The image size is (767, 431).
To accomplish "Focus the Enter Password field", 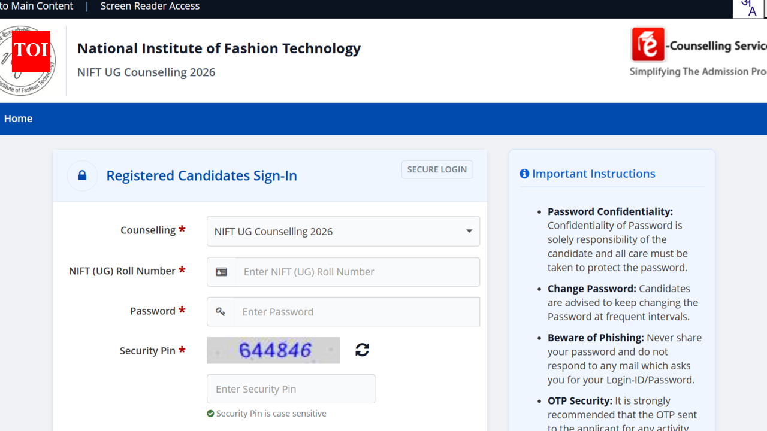I will (357, 312).
